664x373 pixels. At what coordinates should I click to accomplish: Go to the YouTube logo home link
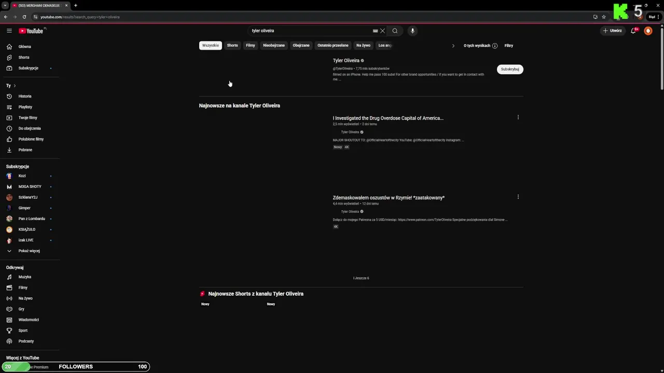click(31, 31)
